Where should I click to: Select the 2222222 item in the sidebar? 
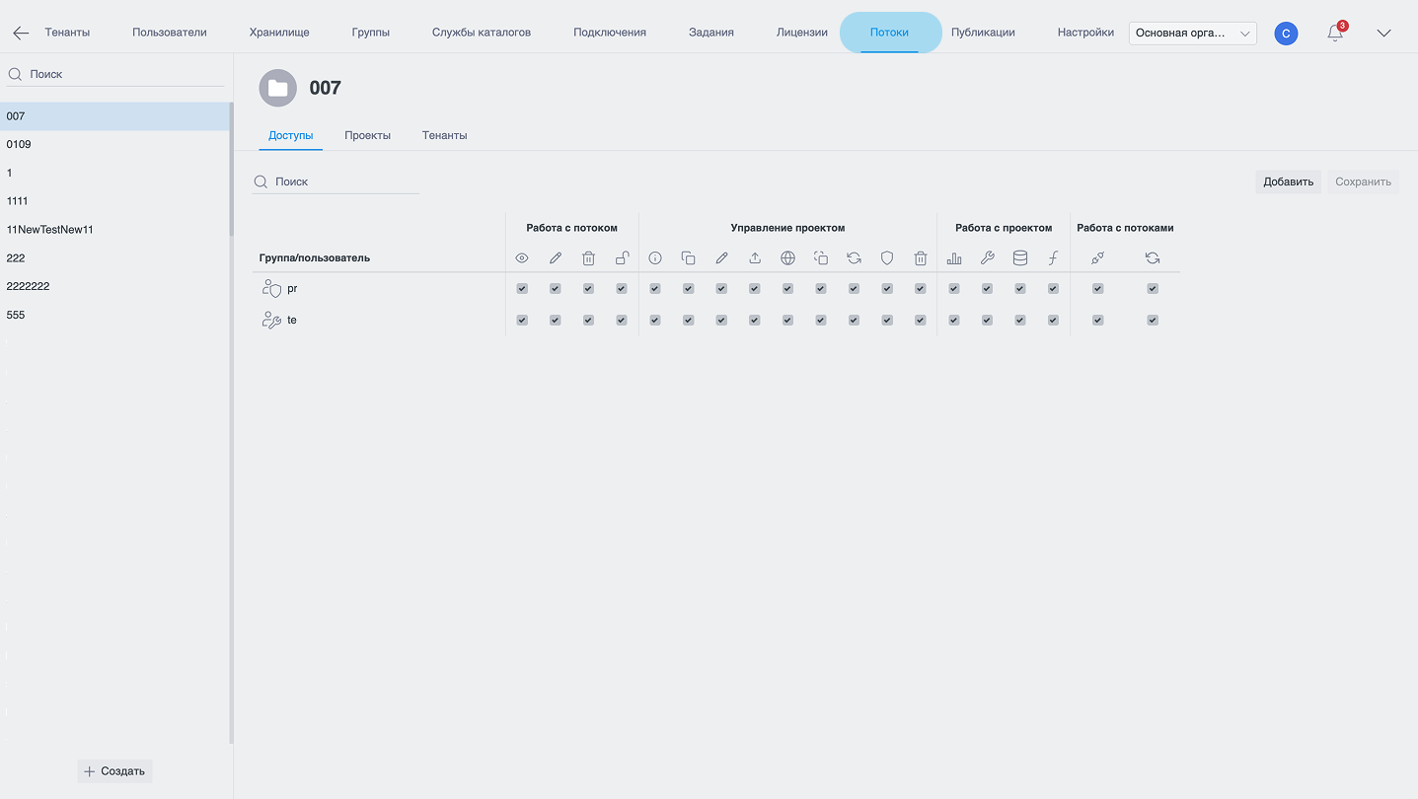coord(114,286)
